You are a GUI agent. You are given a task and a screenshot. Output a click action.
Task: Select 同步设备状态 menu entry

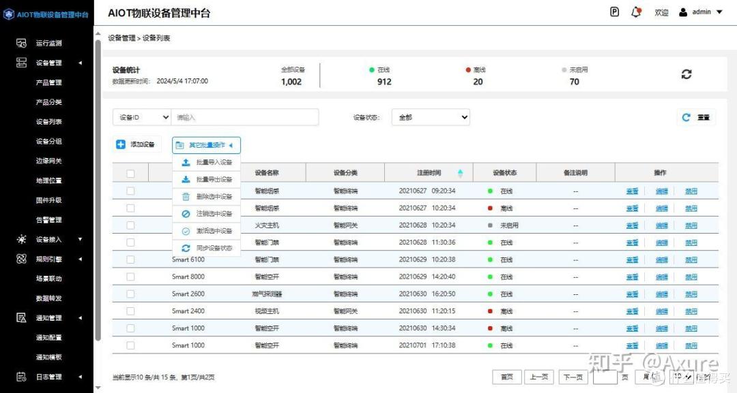pos(214,248)
